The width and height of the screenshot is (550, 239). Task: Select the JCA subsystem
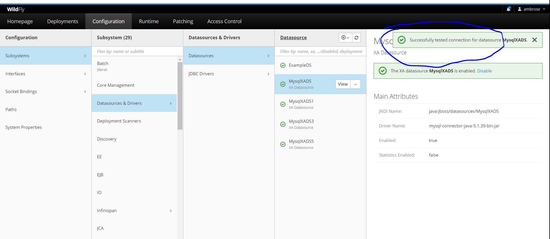click(x=134, y=228)
